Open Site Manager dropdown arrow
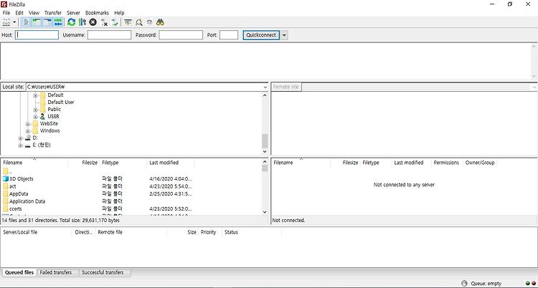538x288 pixels. click(15, 22)
